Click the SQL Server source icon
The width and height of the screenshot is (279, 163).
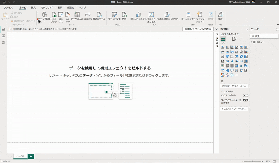point(67,15)
